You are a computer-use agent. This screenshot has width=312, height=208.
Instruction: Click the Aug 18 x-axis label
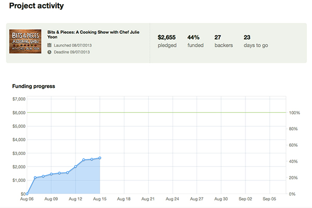pyautogui.click(x=124, y=199)
